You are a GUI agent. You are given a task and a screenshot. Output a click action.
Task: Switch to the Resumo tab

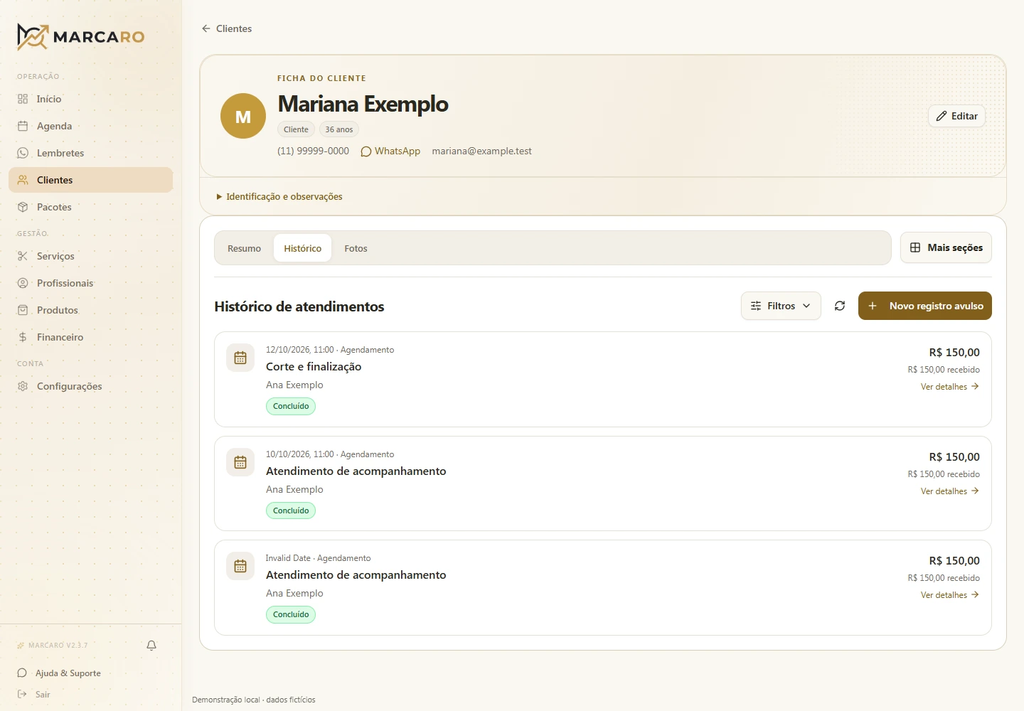(x=244, y=248)
